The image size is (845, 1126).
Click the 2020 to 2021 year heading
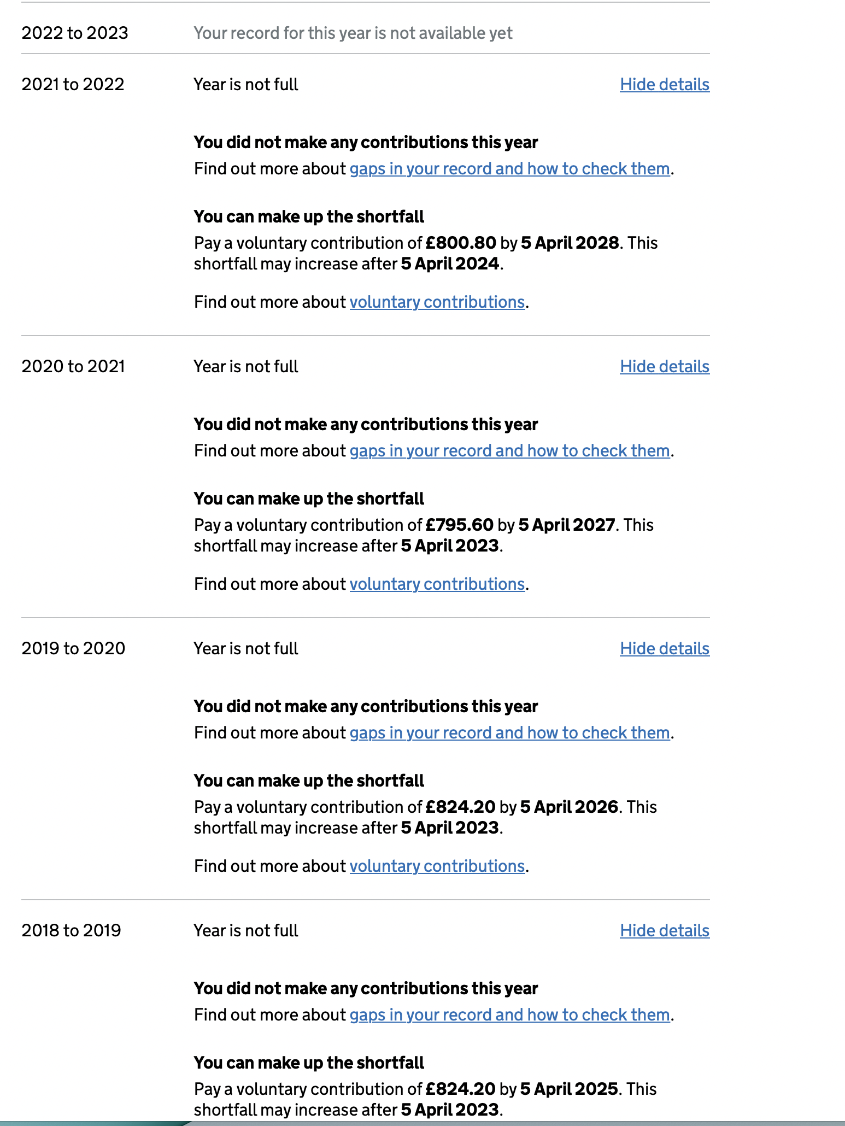click(x=73, y=366)
